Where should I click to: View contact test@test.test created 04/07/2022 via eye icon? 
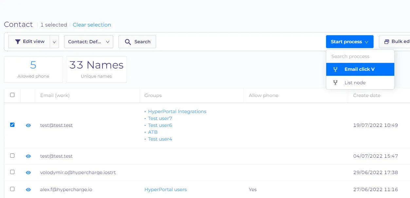(28, 156)
